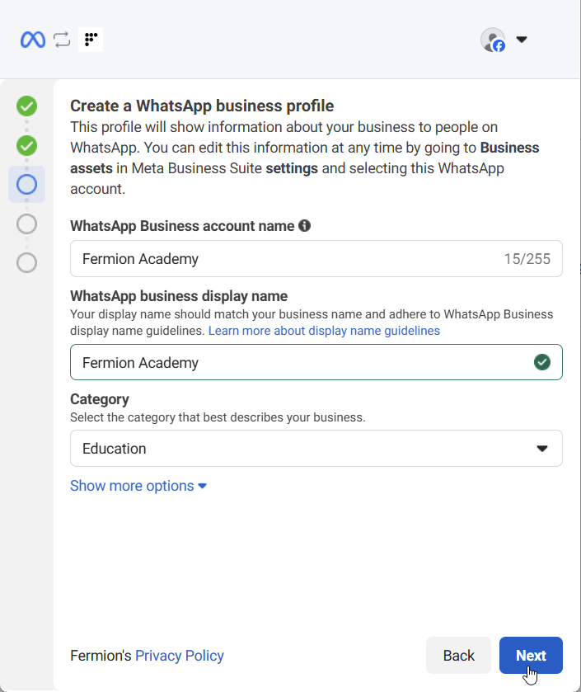Click the switch accounts arrows icon
The width and height of the screenshot is (581, 692).
(x=62, y=39)
